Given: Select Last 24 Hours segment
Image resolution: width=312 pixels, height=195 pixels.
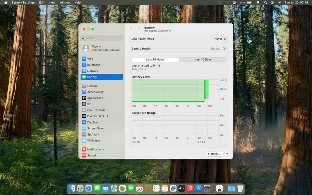Looking at the screenshot, I should pos(155,59).
